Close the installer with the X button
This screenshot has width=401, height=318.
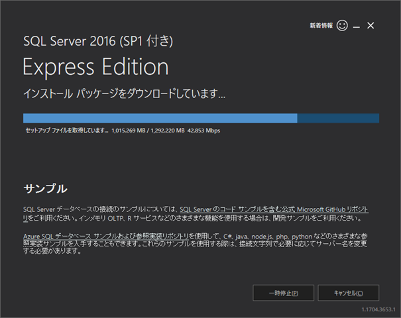[x=371, y=26]
